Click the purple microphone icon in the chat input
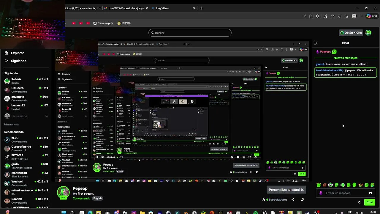This screenshot has height=214, width=380. 321,193
